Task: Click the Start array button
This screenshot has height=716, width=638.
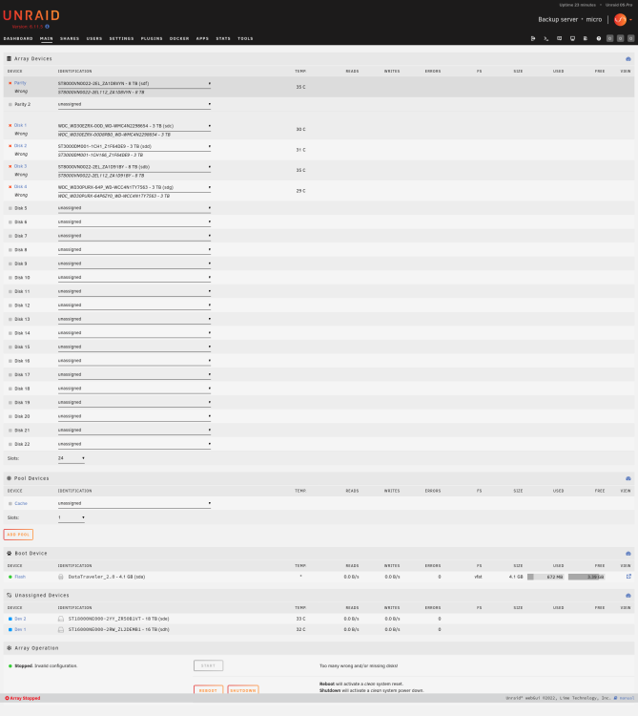Action: [209, 665]
